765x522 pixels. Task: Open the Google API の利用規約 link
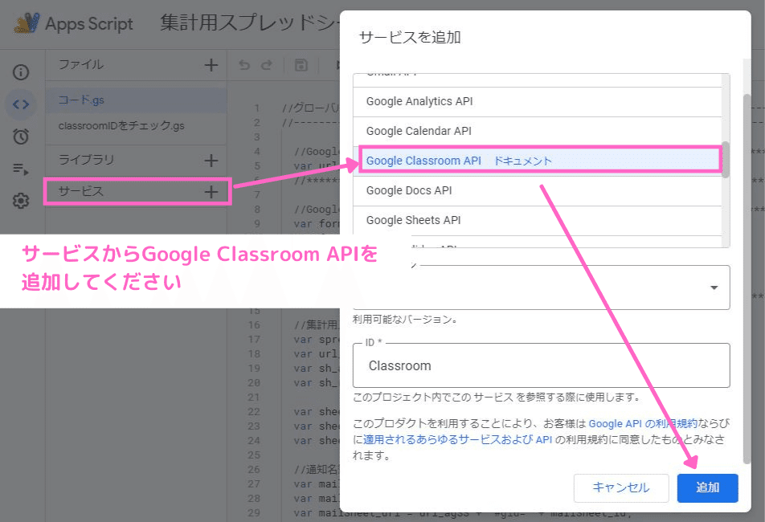643,423
